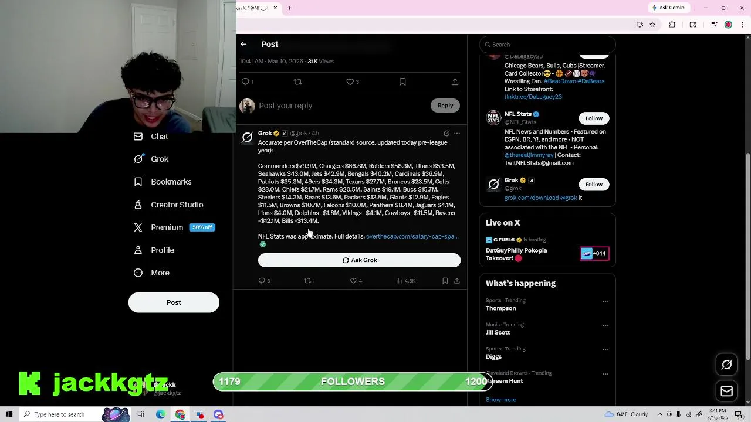Click Show more under trends
This screenshot has height=422, width=751.
coord(500,400)
